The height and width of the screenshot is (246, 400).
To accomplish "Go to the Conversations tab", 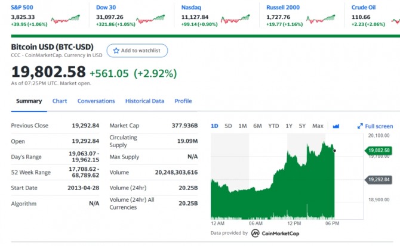I will pos(96,101).
